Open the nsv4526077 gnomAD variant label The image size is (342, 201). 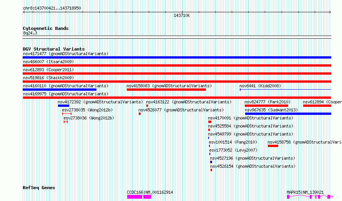(x=181, y=110)
